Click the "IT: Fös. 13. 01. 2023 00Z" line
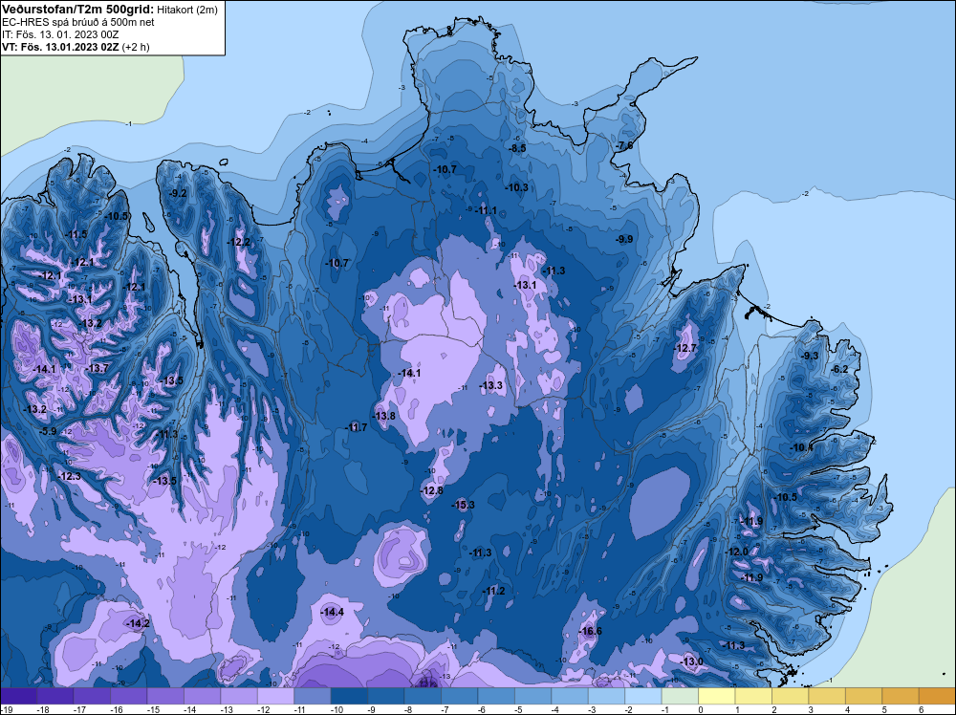The height and width of the screenshot is (715, 956). pos(60,34)
